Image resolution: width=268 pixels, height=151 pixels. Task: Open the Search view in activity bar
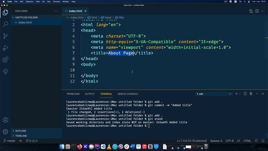tap(5, 24)
